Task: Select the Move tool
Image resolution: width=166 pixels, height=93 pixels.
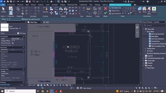Action: tap(51, 13)
